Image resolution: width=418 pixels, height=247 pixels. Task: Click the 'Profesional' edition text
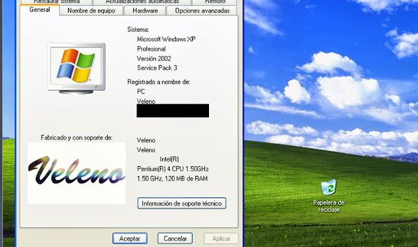tap(151, 49)
